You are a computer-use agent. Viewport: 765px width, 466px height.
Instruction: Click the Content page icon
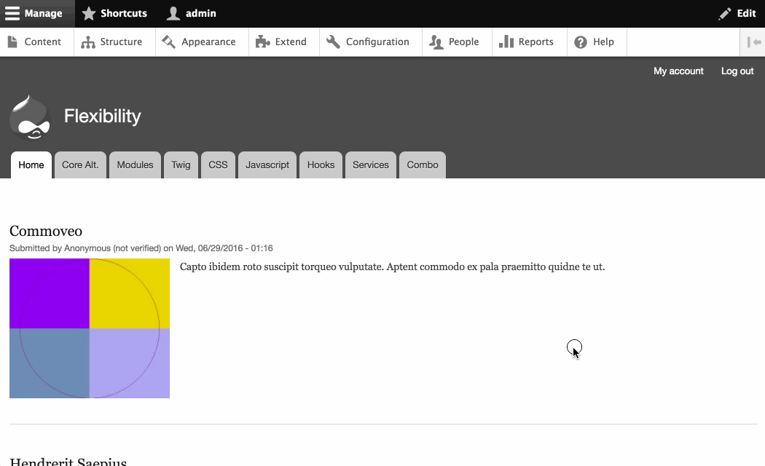(12, 42)
